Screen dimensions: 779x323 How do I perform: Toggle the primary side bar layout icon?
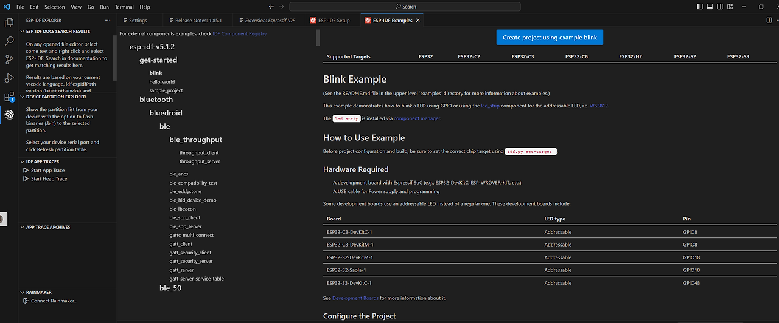(700, 7)
